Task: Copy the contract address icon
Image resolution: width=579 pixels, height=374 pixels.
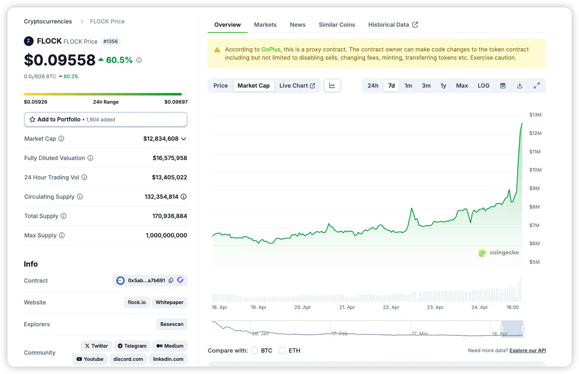Action: [171, 281]
